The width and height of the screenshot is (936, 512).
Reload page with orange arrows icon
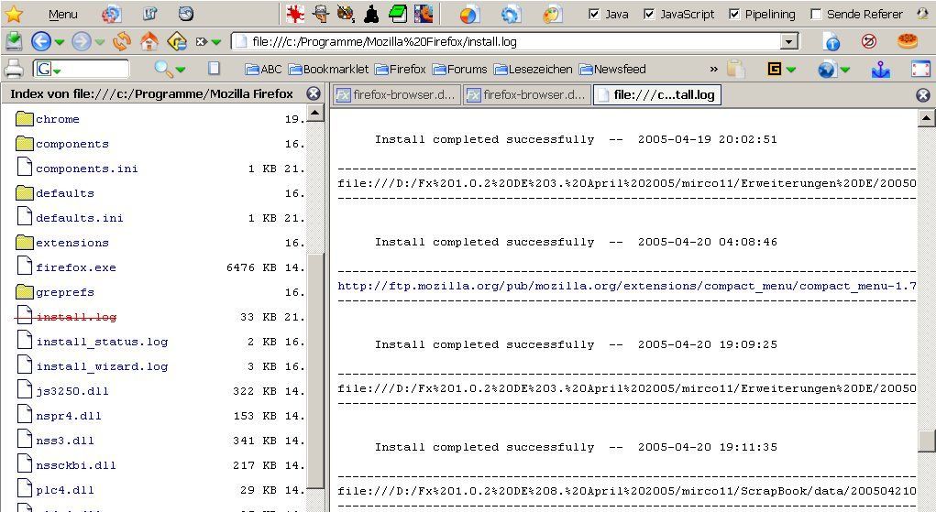(122, 41)
